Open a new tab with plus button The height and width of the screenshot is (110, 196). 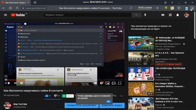[x=35, y=2]
